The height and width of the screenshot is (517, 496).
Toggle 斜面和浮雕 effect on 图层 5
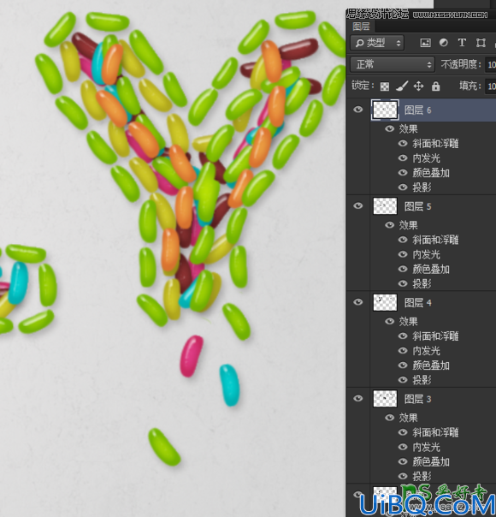403,240
